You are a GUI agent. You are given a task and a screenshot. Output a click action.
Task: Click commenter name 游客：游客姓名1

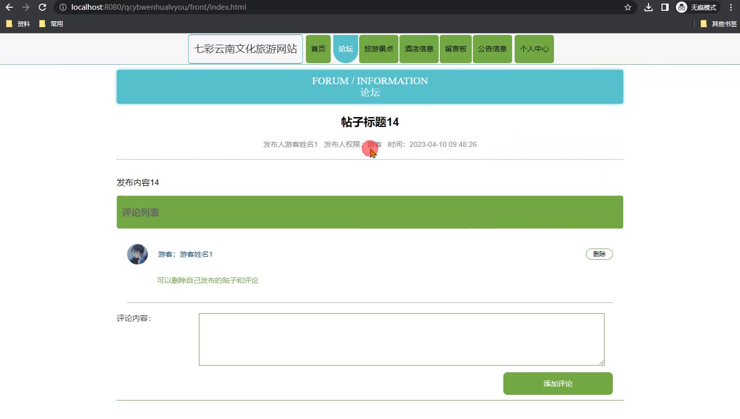[x=185, y=255]
